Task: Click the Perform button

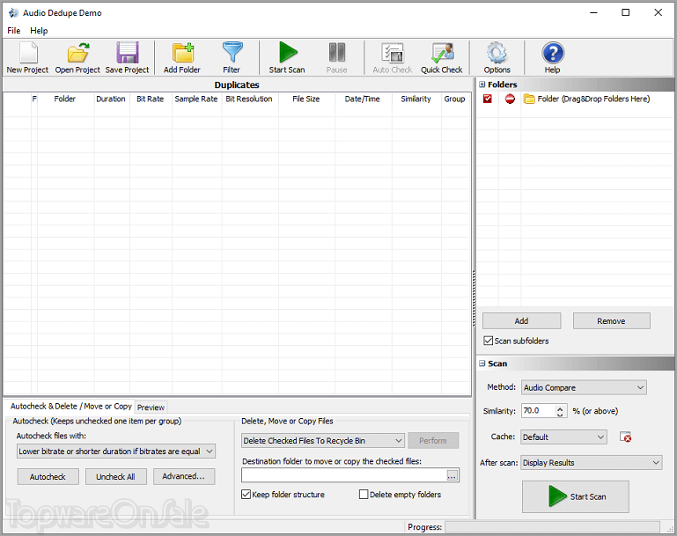Action: pos(433,441)
